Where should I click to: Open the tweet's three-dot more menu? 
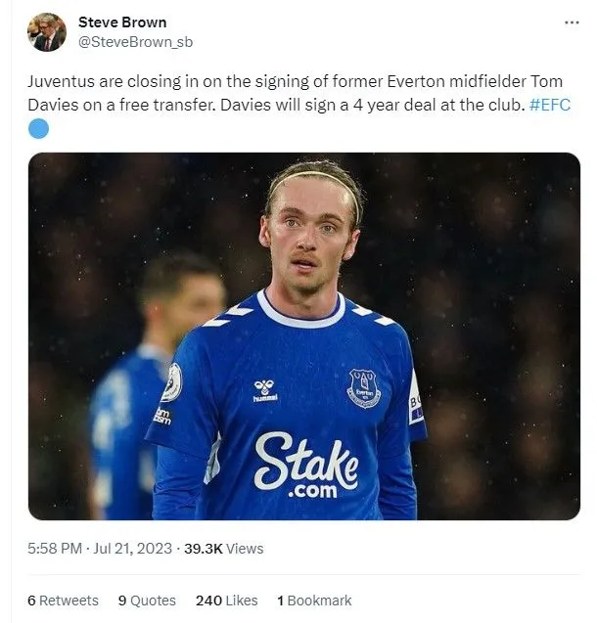click(x=572, y=22)
